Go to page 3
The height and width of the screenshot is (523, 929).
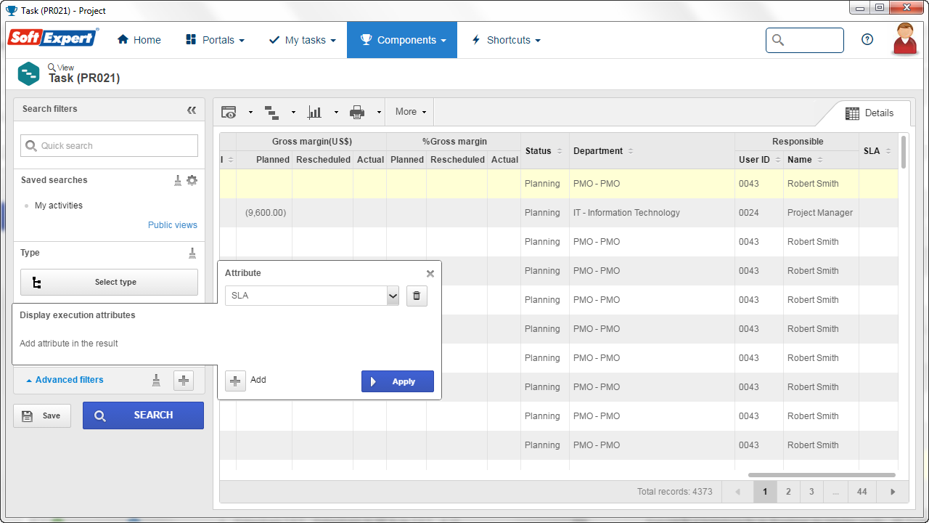(x=811, y=492)
